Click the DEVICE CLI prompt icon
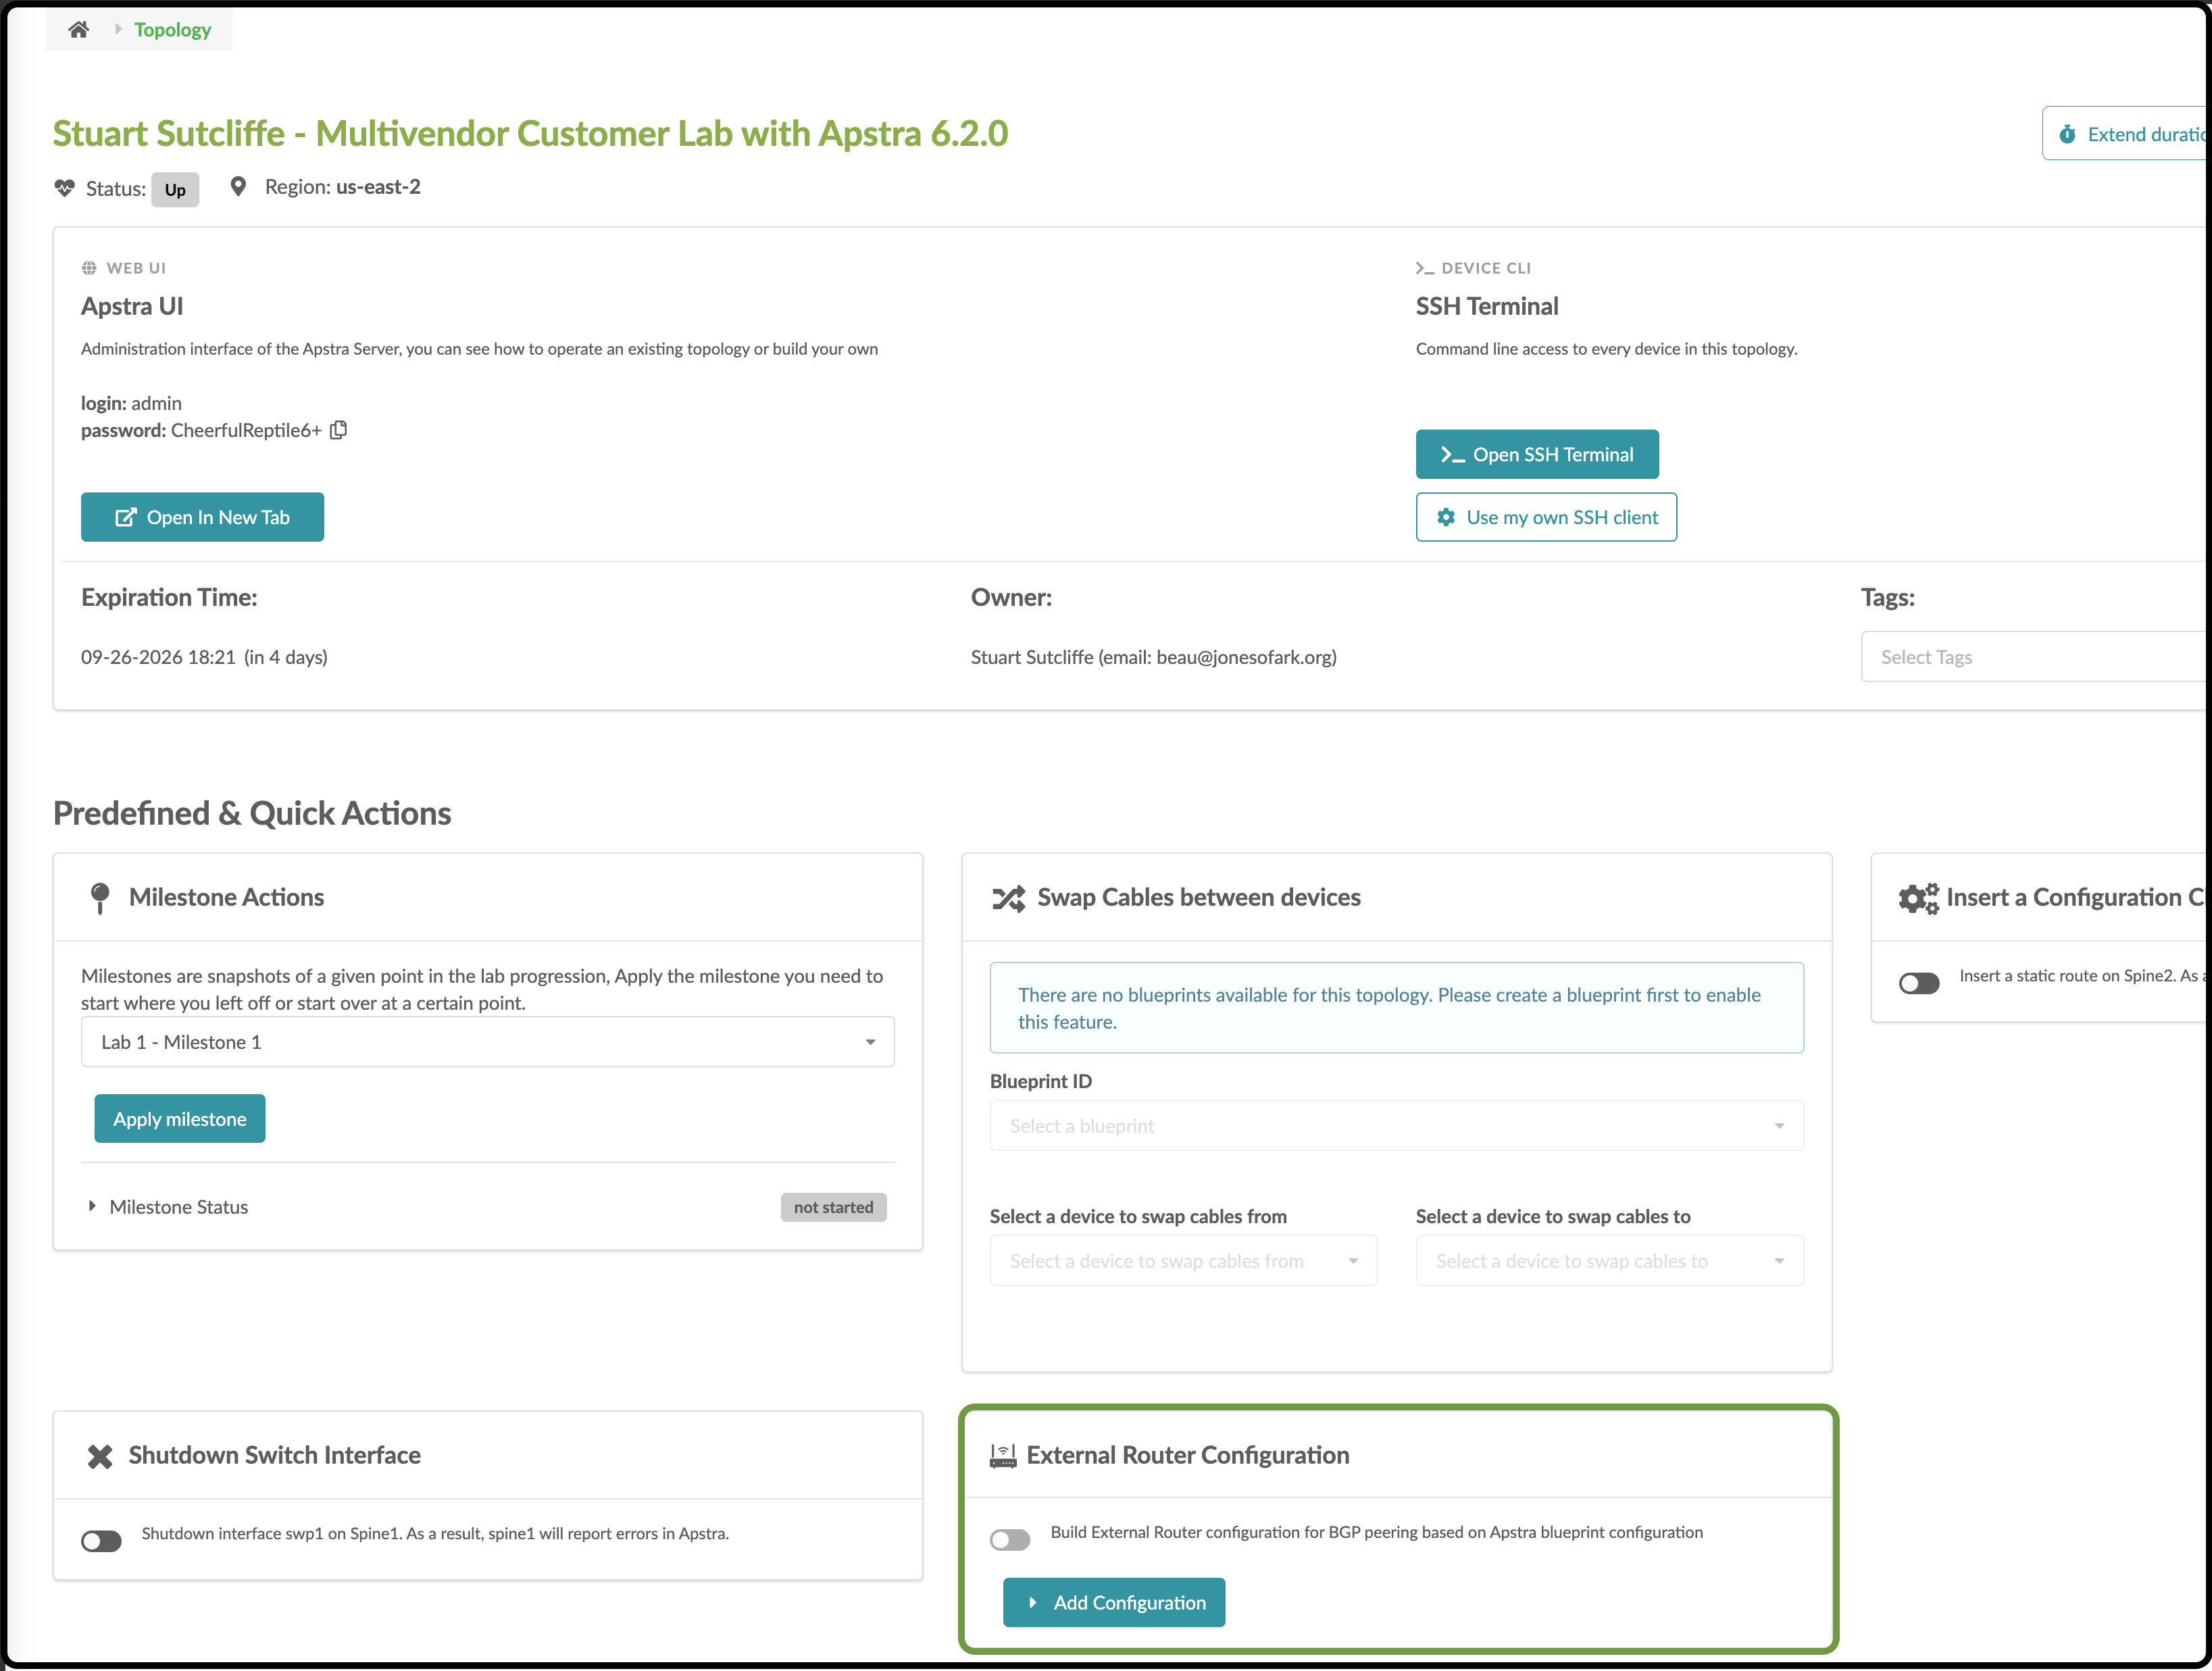The image size is (2212, 1671). click(1425, 268)
